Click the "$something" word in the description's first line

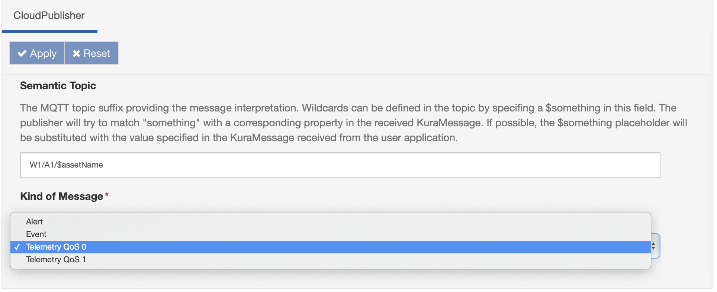pos(573,108)
